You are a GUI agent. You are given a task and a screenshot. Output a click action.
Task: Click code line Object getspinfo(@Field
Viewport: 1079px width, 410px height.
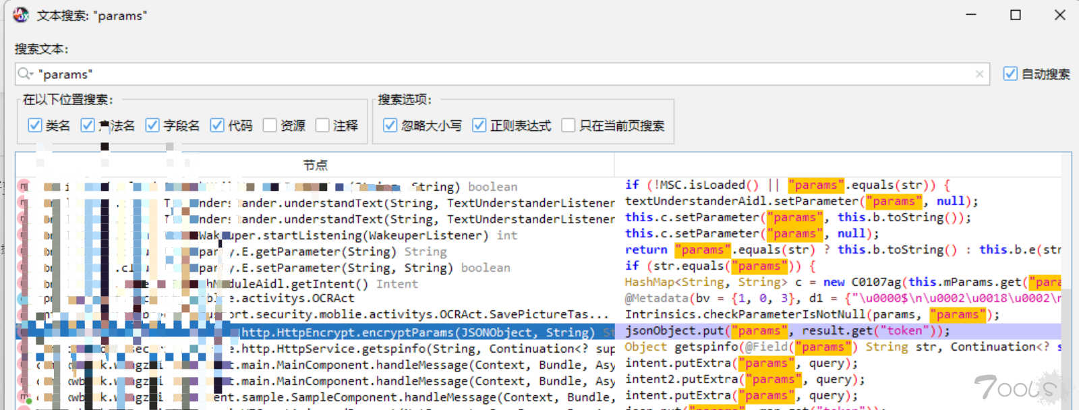[842, 347]
